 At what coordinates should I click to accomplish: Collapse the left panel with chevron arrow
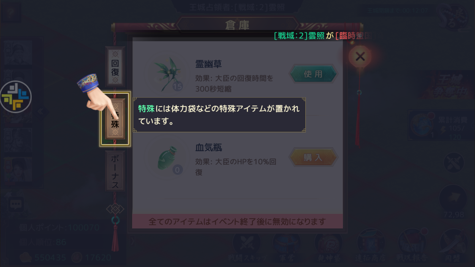[x=41, y=112]
